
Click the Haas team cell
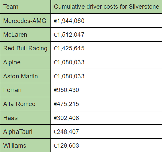[25, 118]
